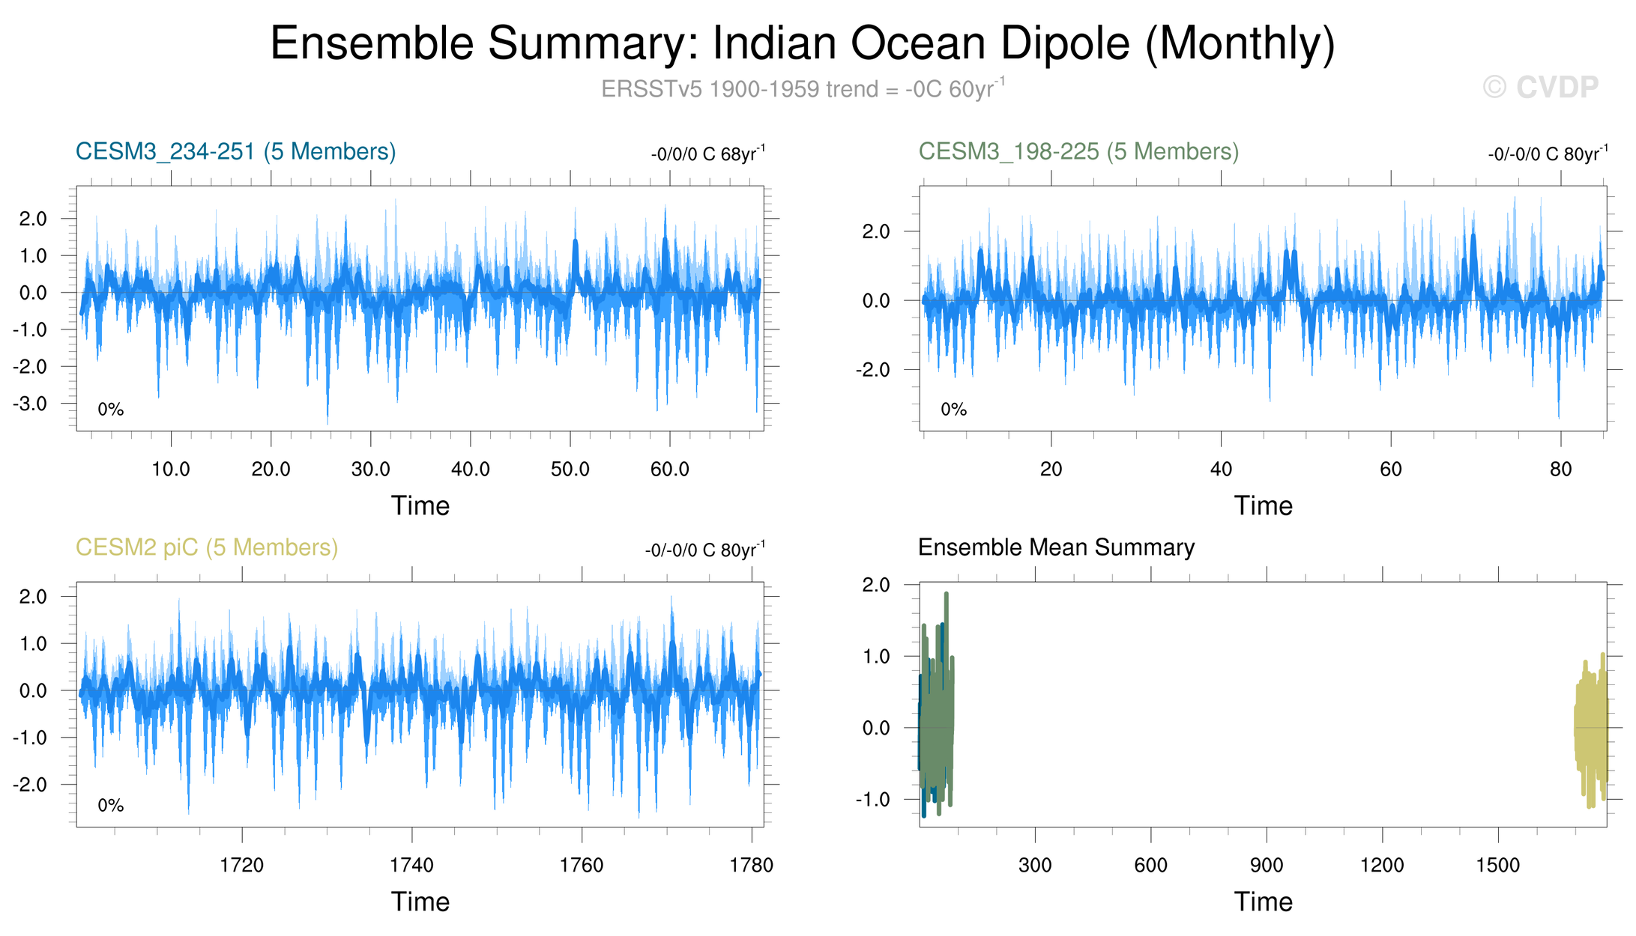This screenshot has height=936, width=1636.
Task: Click the 1500 tick label in summary plot
Action: point(1497,866)
